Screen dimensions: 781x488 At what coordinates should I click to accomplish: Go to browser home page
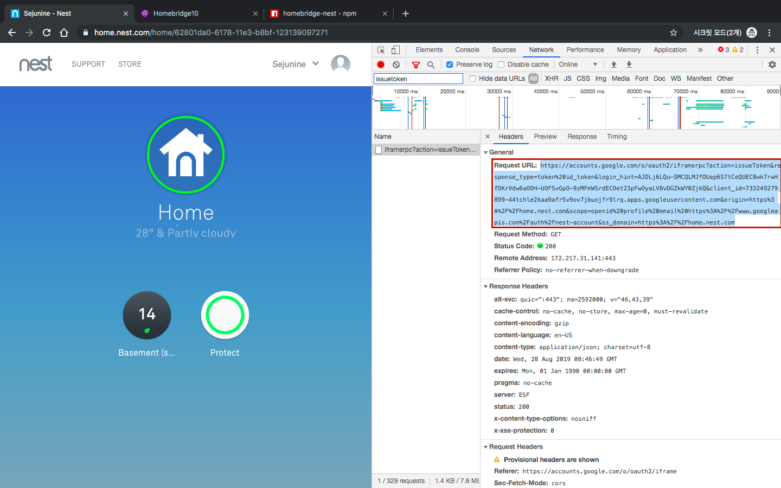64,33
